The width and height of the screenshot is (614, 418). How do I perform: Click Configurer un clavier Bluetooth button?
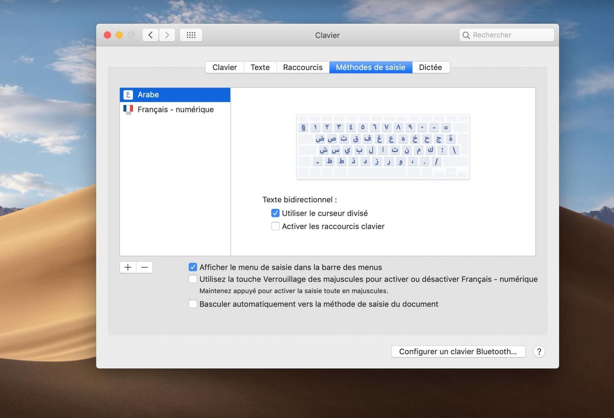458,351
